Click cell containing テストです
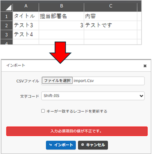This screenshot has height=154, width=155. click(x=111, y=25)
